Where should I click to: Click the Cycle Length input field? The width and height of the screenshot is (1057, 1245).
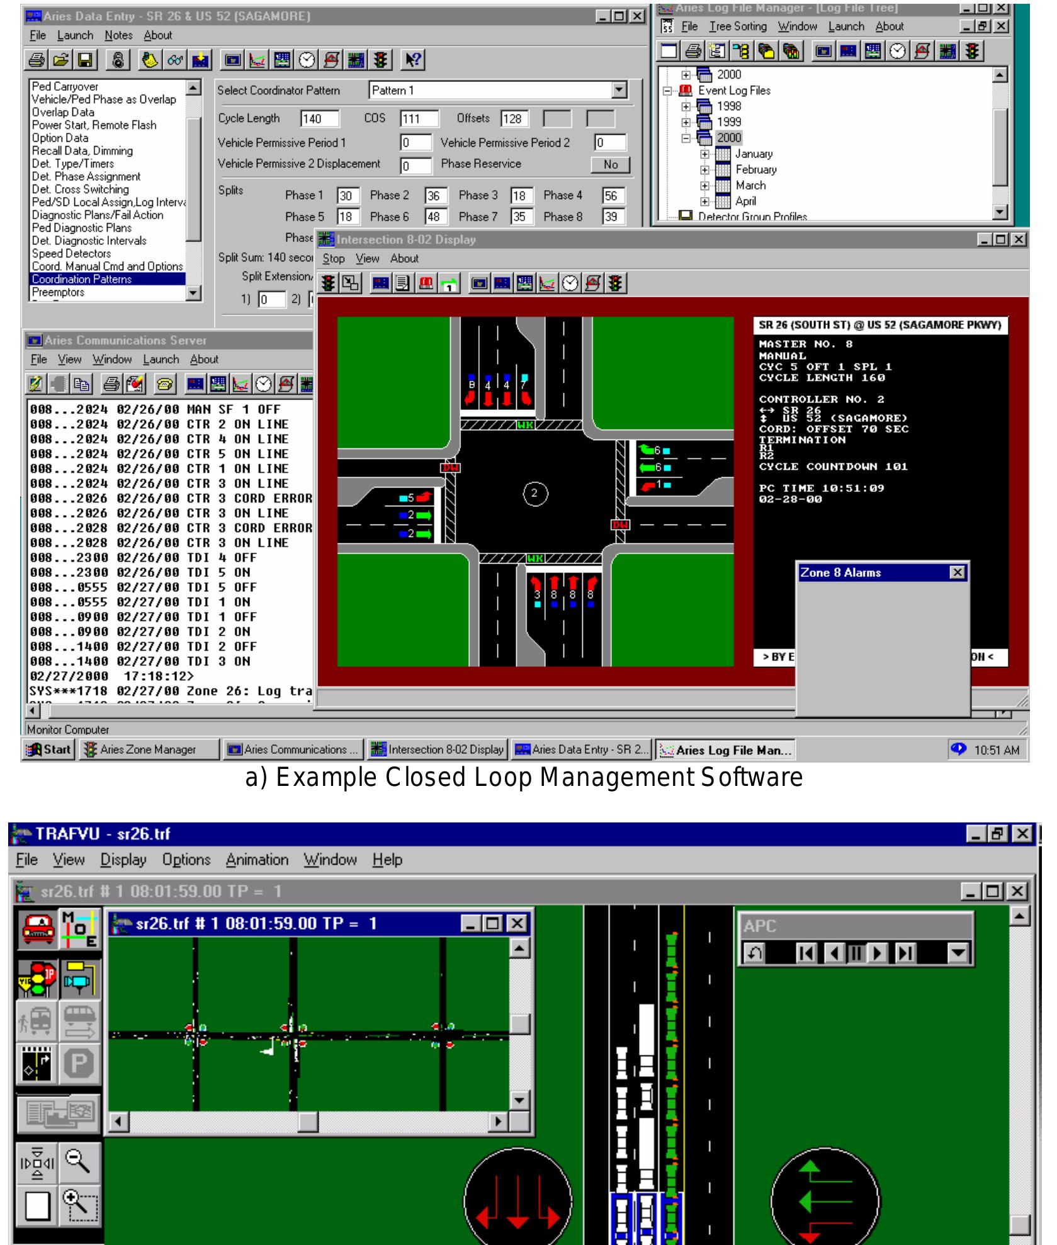point(320,118)
